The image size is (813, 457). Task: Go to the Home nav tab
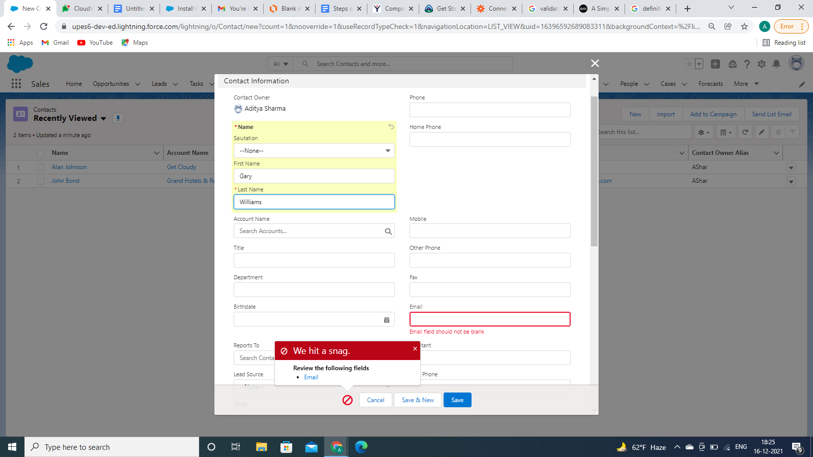(x=74, y=84)
